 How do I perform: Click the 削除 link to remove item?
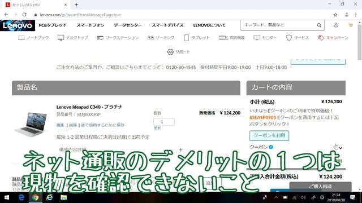click(x=73, y=125)
